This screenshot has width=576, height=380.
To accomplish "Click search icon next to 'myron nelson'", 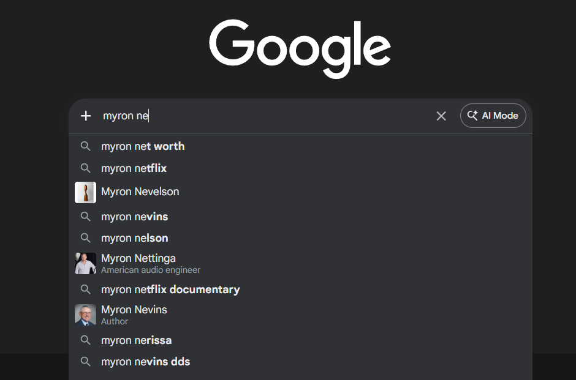I will [86, 238].
